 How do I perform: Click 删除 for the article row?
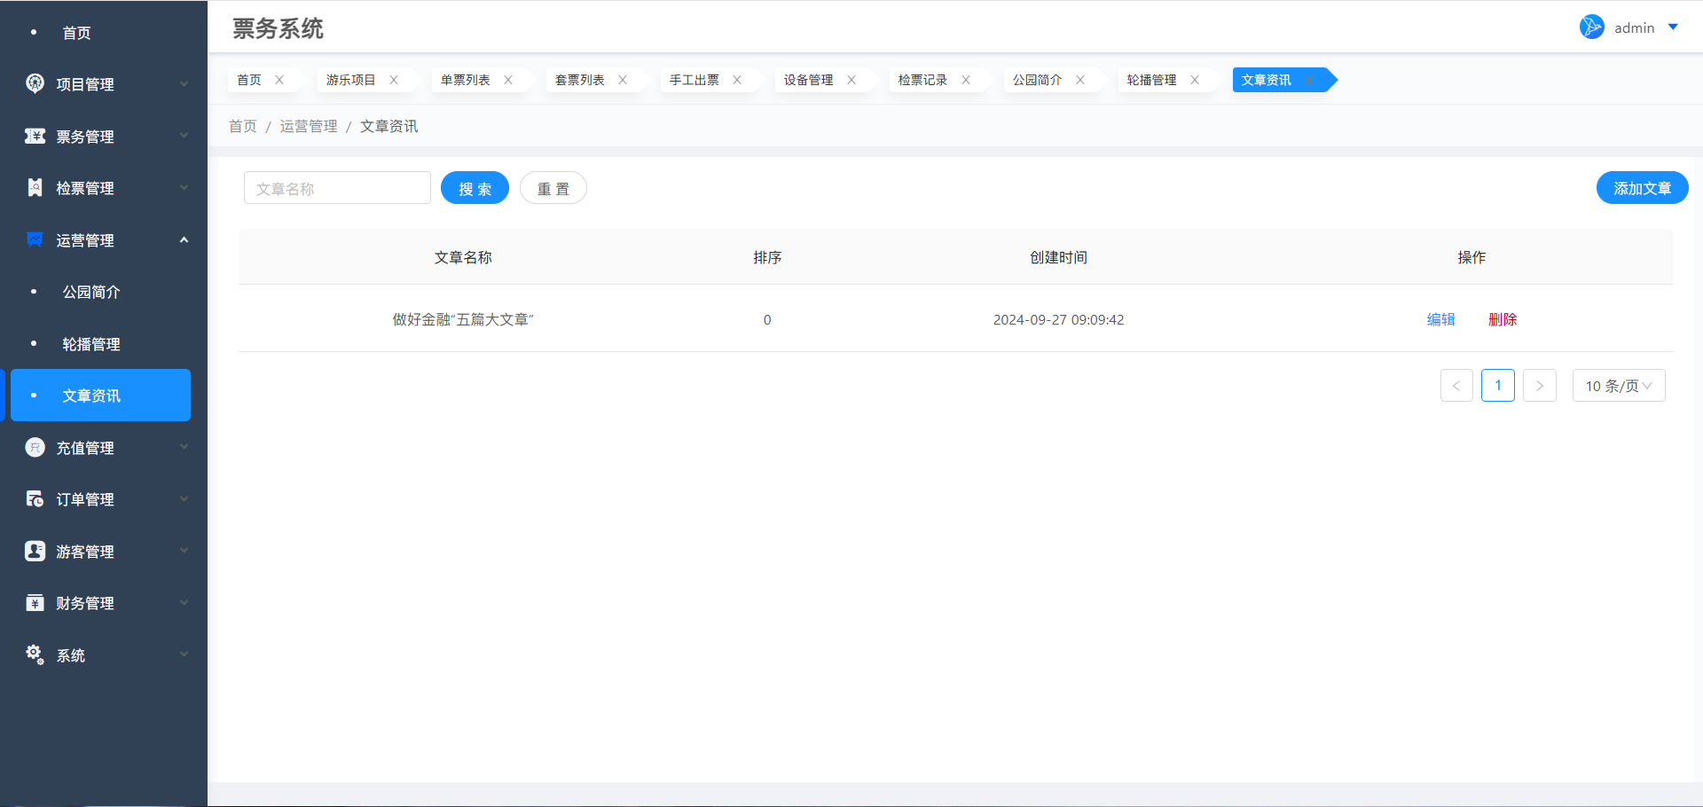click(1503, 319)
